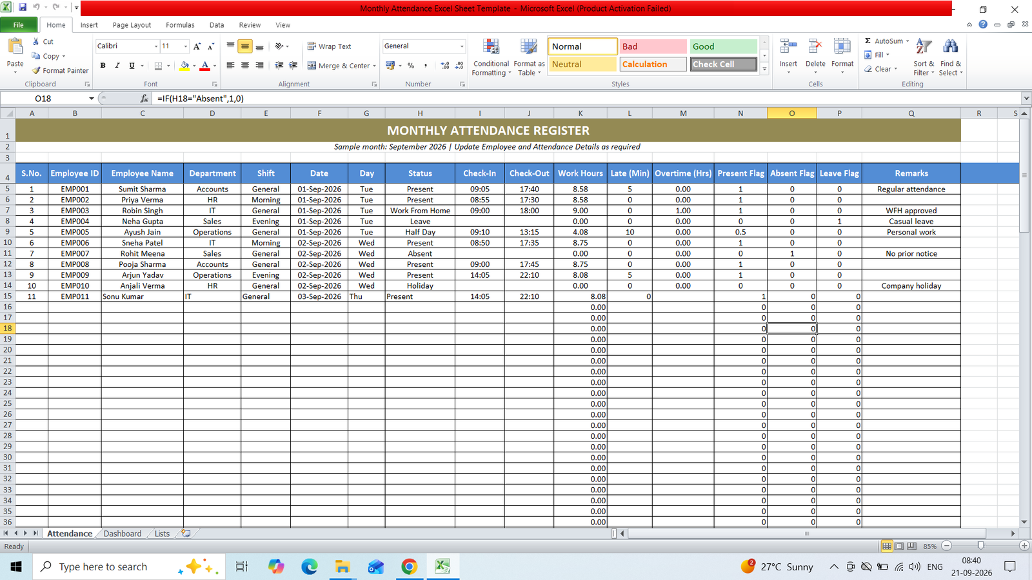Adjust the zoom slider handle
The width and height of the screenshot is (1032, 580).
[981, 546]
